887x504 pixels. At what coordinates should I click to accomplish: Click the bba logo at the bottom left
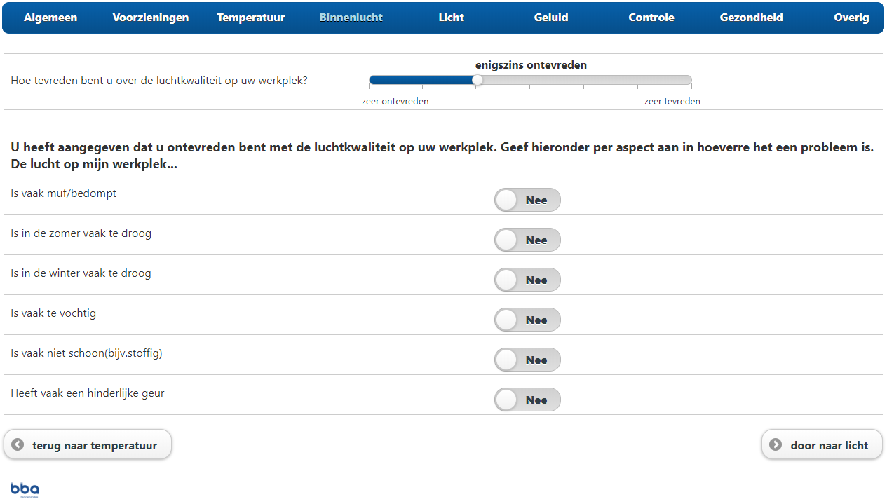pyautogui.click(x=25, y=490)
